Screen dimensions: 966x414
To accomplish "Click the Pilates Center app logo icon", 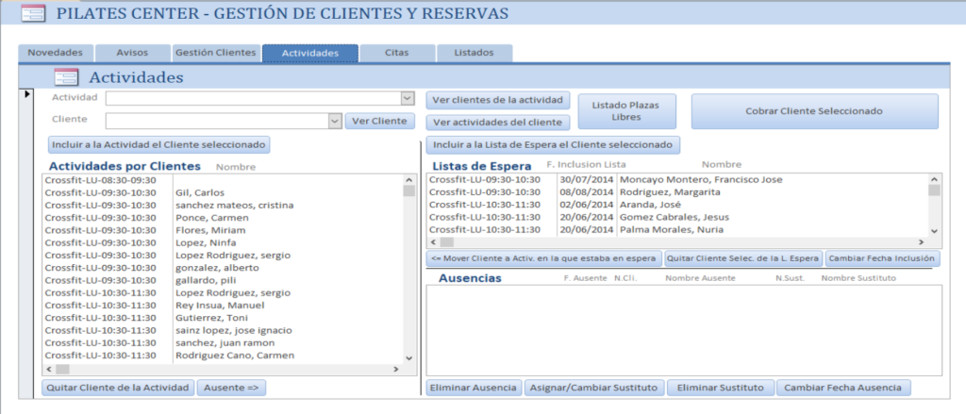I will [32, 14].
